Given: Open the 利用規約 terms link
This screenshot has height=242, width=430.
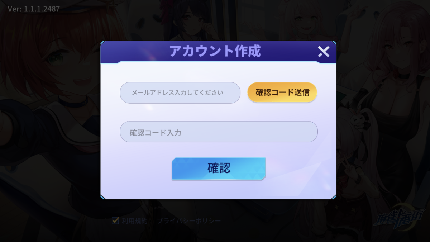Looking at the screenshot, I should (x=134, y=221).
